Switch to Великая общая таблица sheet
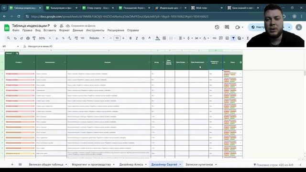Viewport: 306px width, 172px height. pos(46,164)
